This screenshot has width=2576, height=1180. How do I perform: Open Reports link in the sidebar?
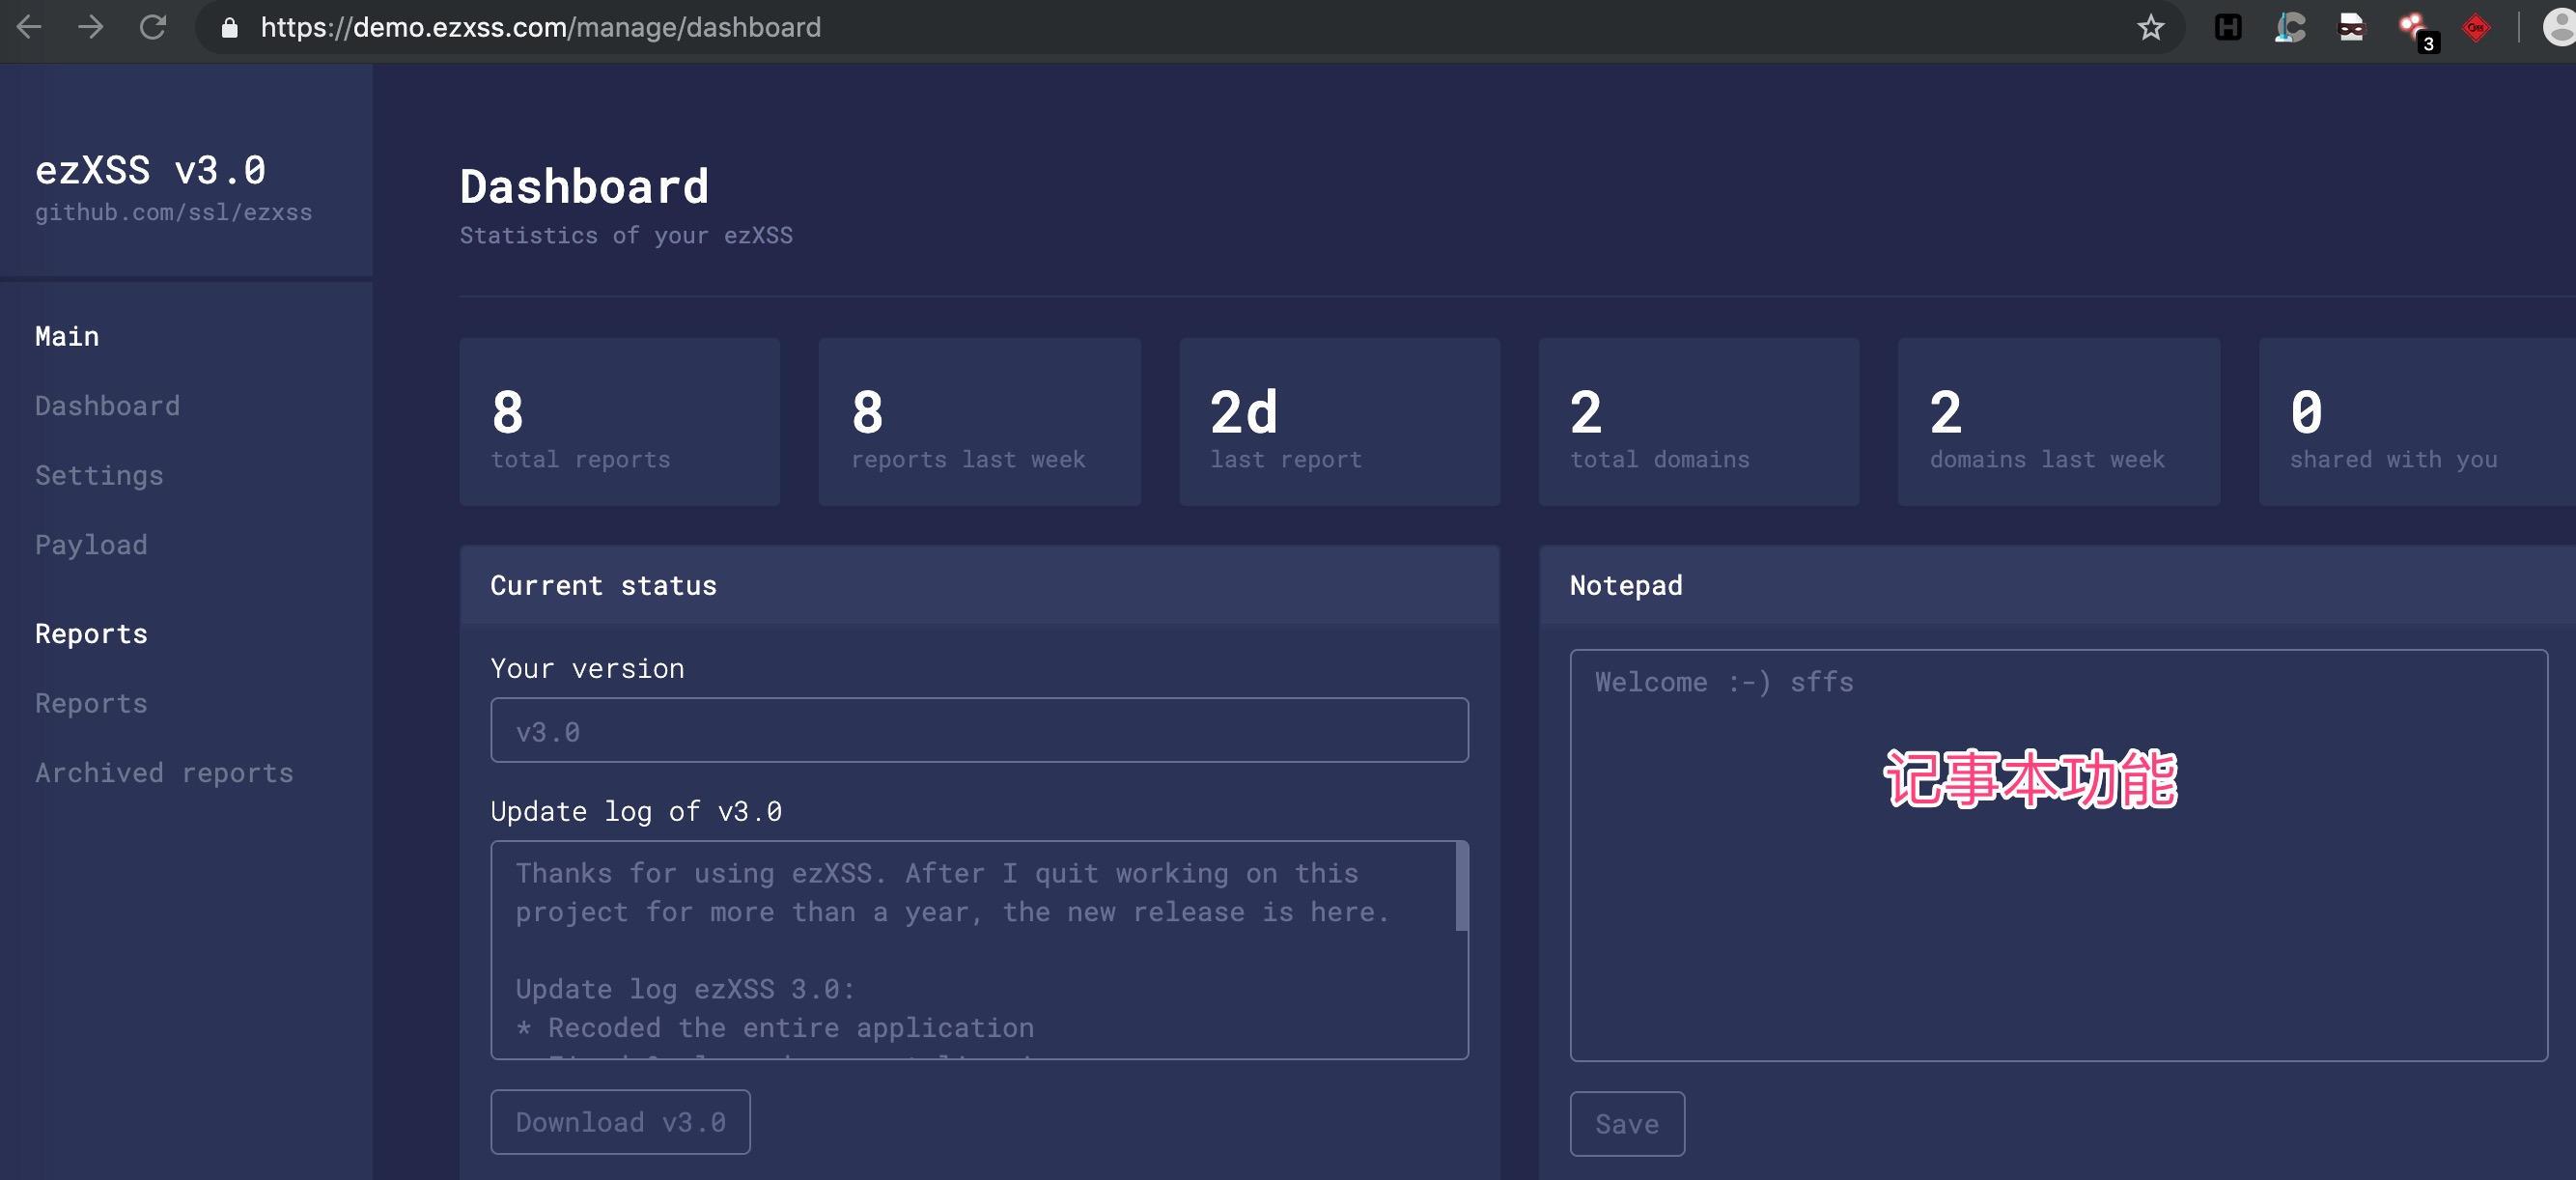pyautogui.click(x=91, y=704)
